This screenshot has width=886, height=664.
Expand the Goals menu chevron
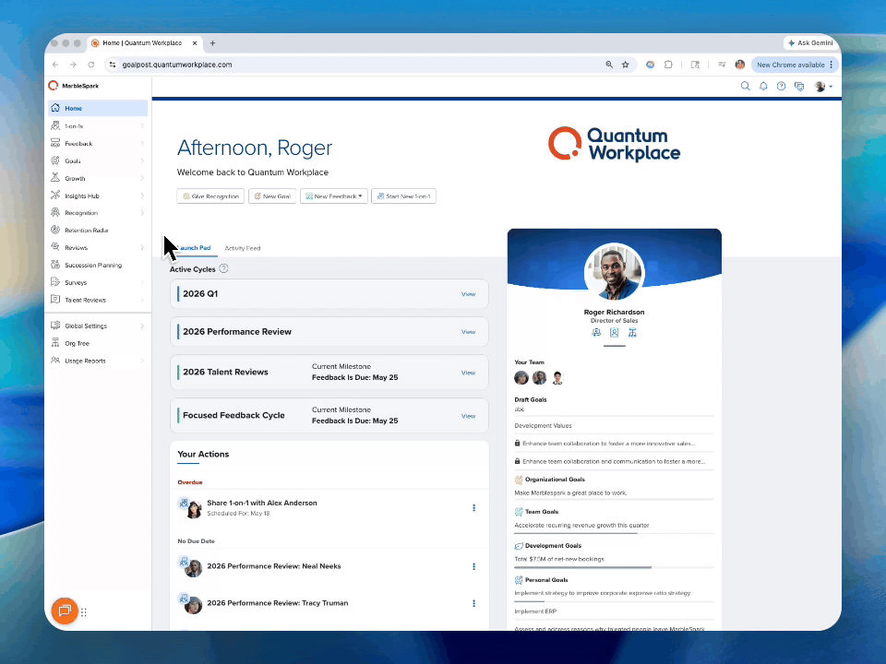tap(142, 160)
